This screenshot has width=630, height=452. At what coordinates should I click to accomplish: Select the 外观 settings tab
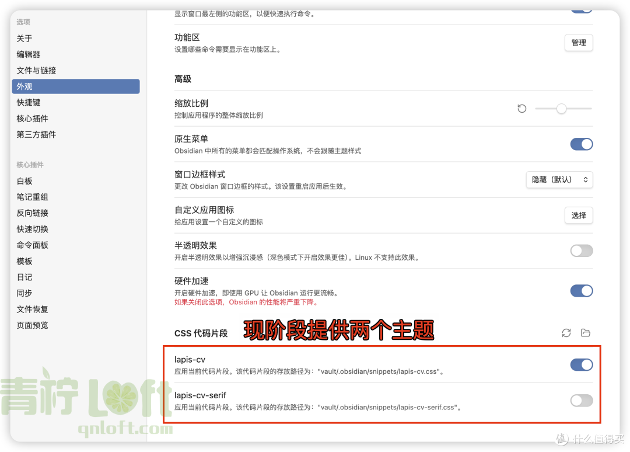pyautogui.click(x=76, y=86)
